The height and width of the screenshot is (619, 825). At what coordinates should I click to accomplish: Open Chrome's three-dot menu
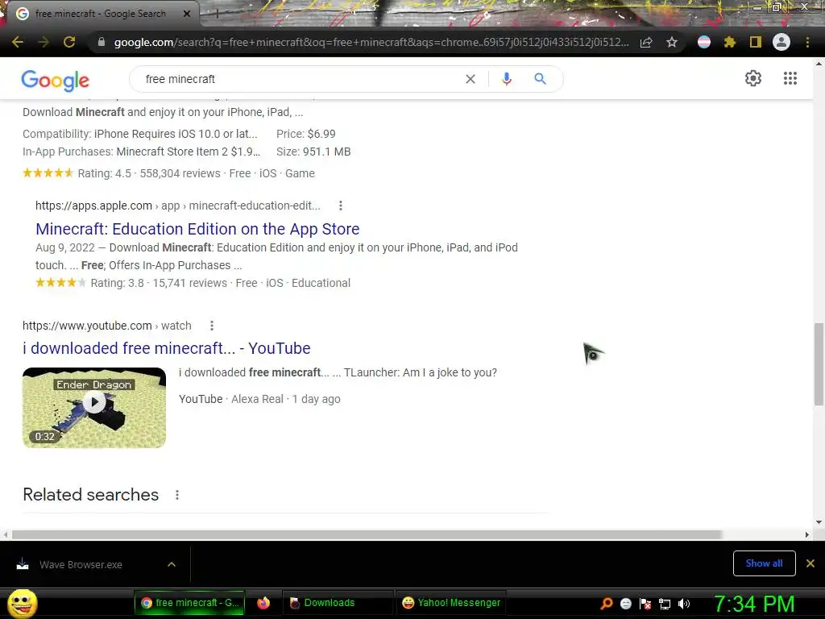point(807,42)
